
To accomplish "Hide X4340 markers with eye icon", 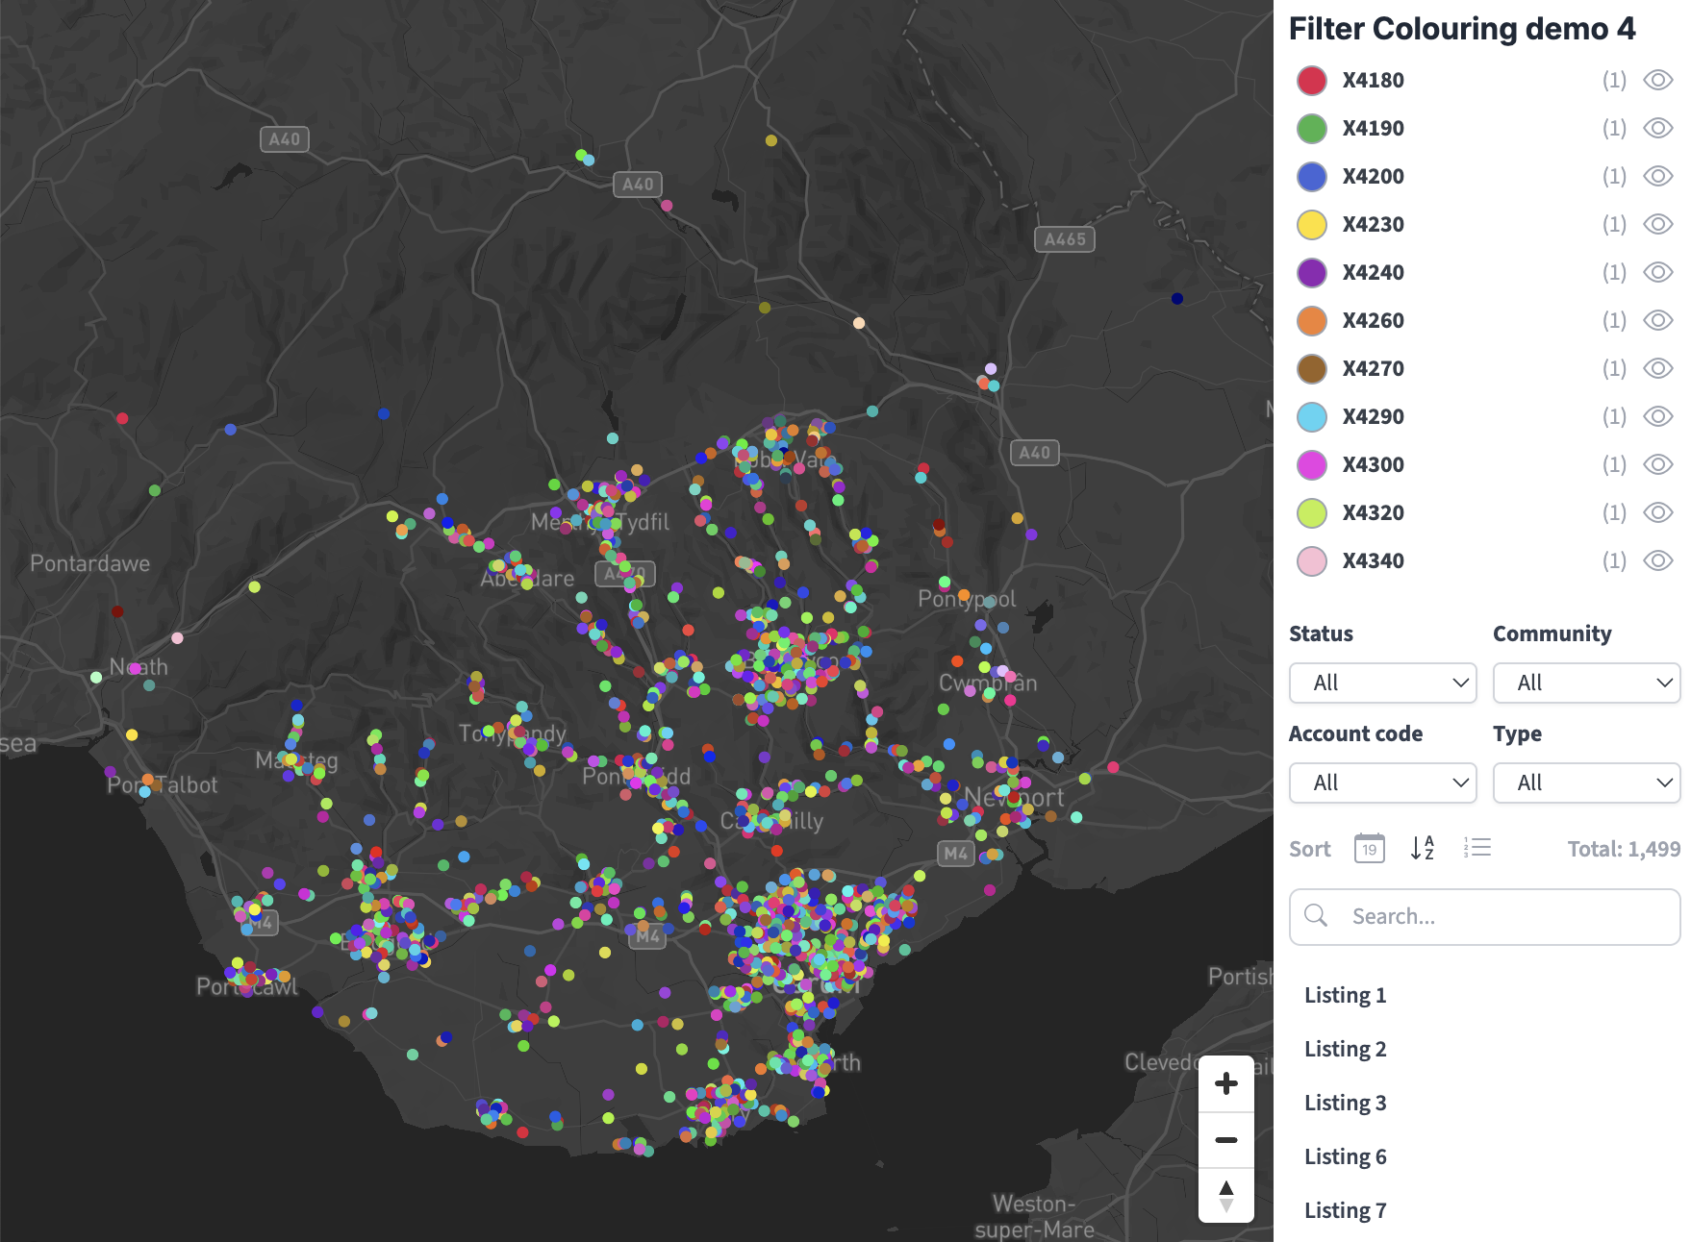I will (1657, 560).
